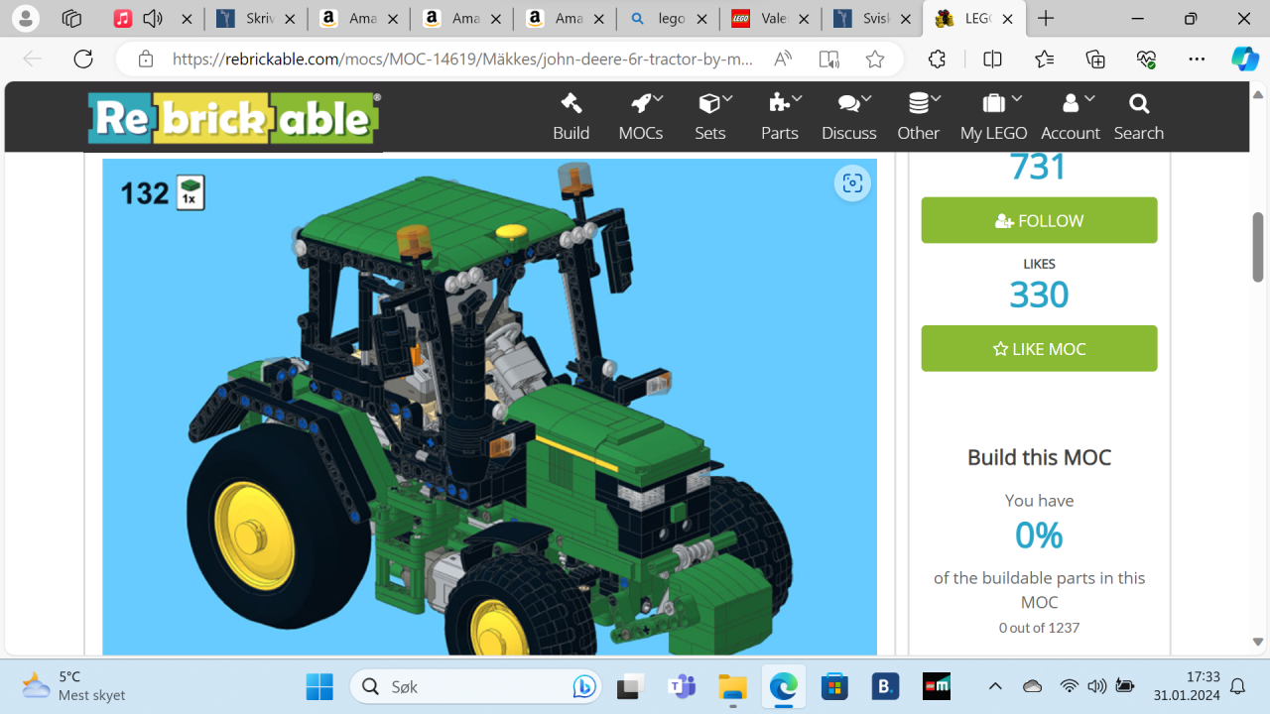This screenshot has width=1270, height=714.
Task: Click the LIKE MOC button
Action: [x=1039, y=349]
